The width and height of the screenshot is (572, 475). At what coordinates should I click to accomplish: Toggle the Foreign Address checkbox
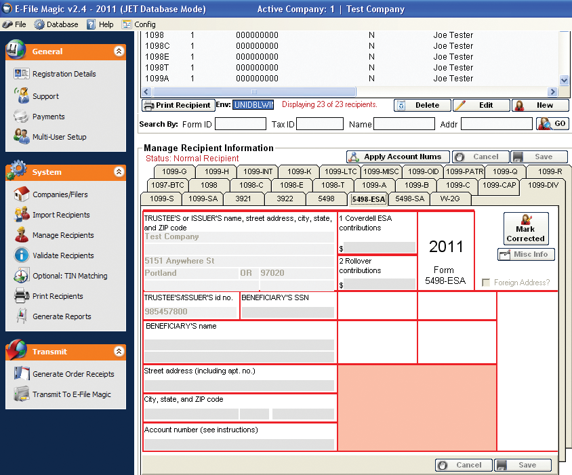coord(485,283)
